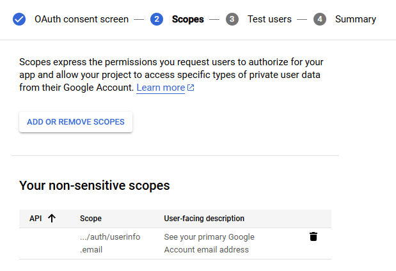Select the .../auth/userinfo.email scope cell
Image resolution: width=396 pixels, height=271 pixels.
tap(109, 243)
